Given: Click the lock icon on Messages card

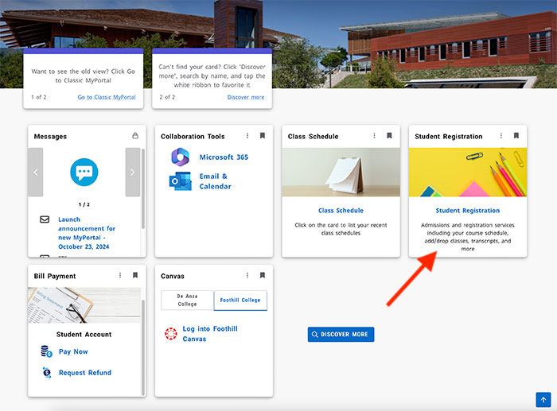Looking at the screenshot, I should point(135,136).
